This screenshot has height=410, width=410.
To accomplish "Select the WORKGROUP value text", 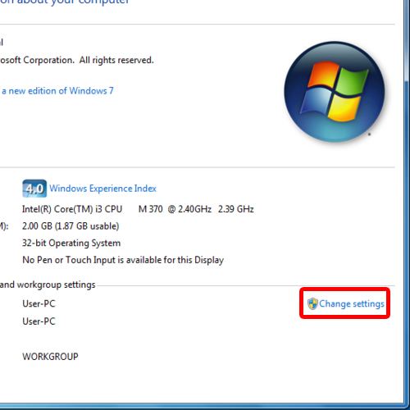I will [x=50, y=357].
